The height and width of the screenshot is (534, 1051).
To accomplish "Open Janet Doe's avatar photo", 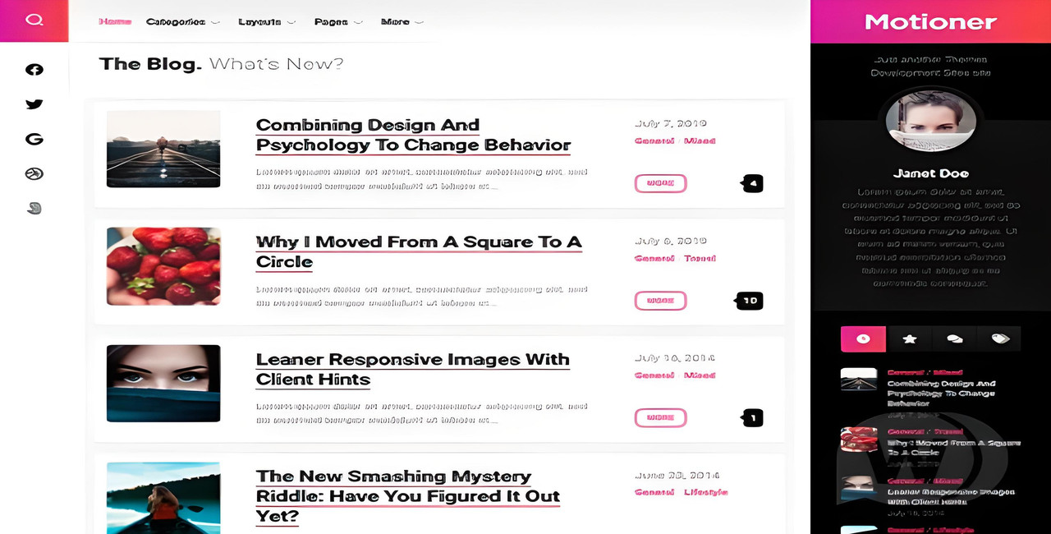I will pos(931,122).
